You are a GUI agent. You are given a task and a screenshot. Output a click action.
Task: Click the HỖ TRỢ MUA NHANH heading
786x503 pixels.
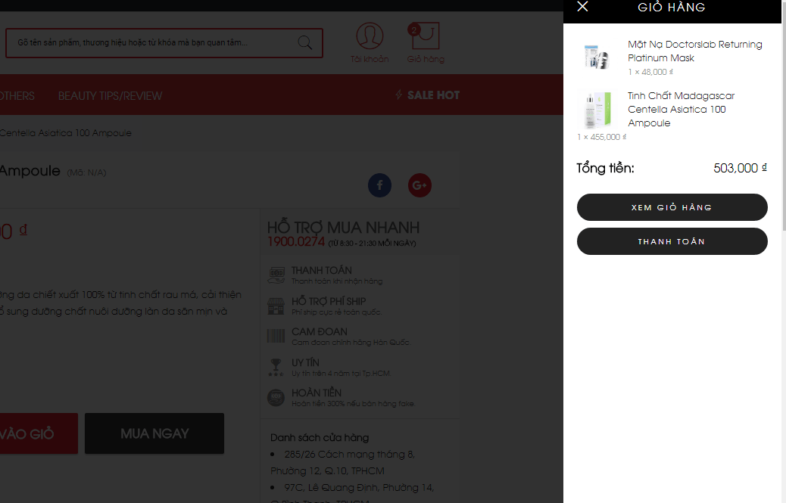(343, 227)
